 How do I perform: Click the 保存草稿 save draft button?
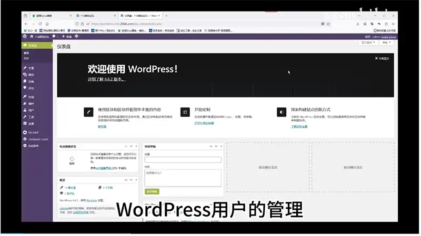(x=152, y=191)
